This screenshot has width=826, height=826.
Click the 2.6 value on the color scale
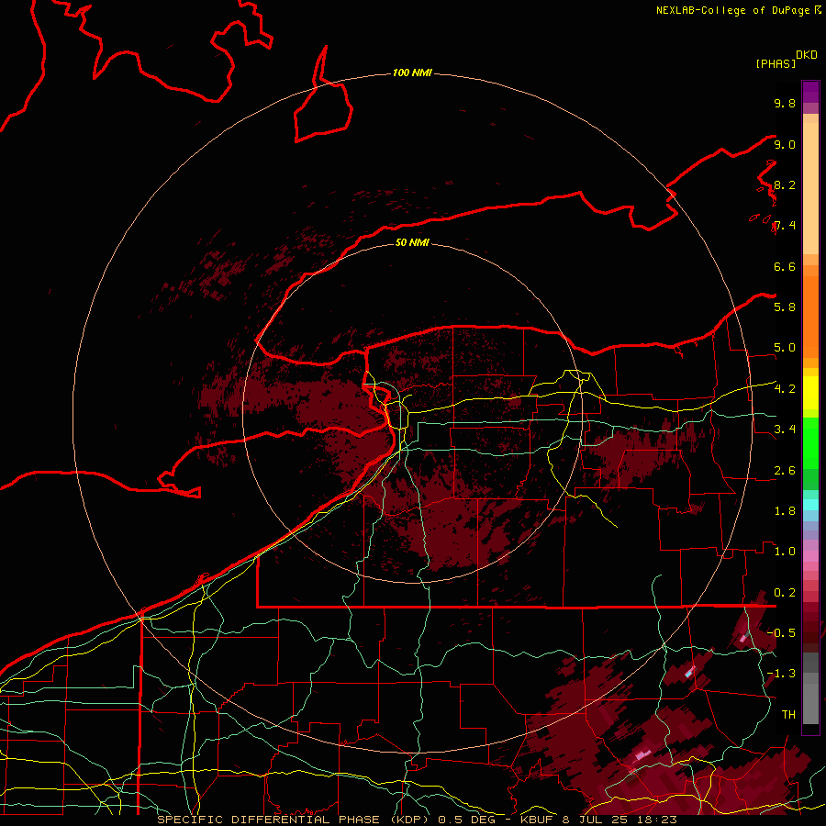[785, 471]
